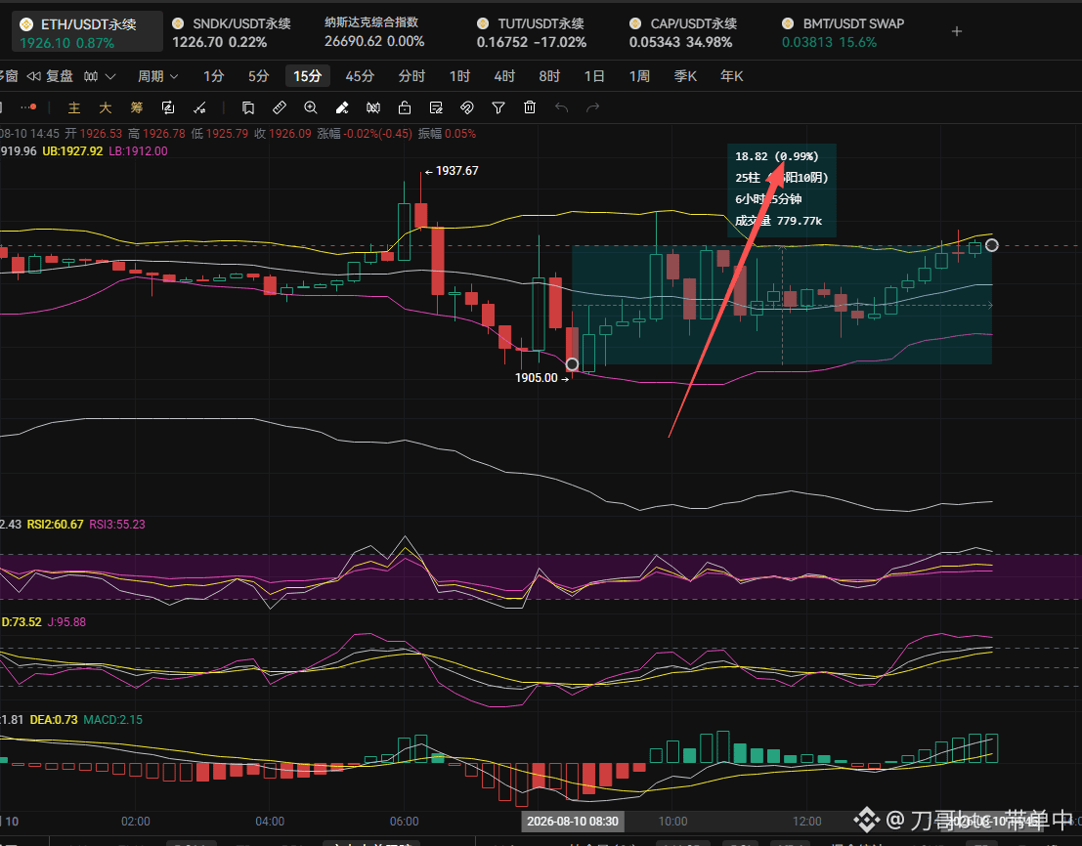Select the 分时 intraday view
The image size is (1082, 846).
(x=411, y=76)
